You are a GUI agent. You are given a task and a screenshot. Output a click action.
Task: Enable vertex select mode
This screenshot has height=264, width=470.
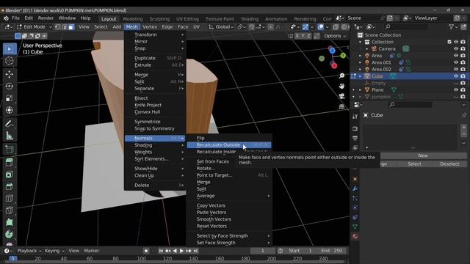58,27
